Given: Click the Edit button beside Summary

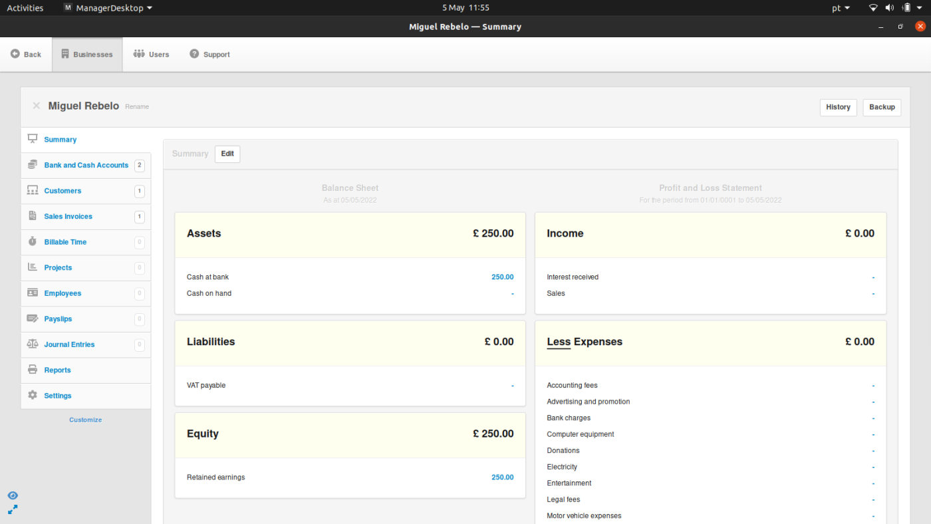Looking at the screenshot, I should point(227,154).
